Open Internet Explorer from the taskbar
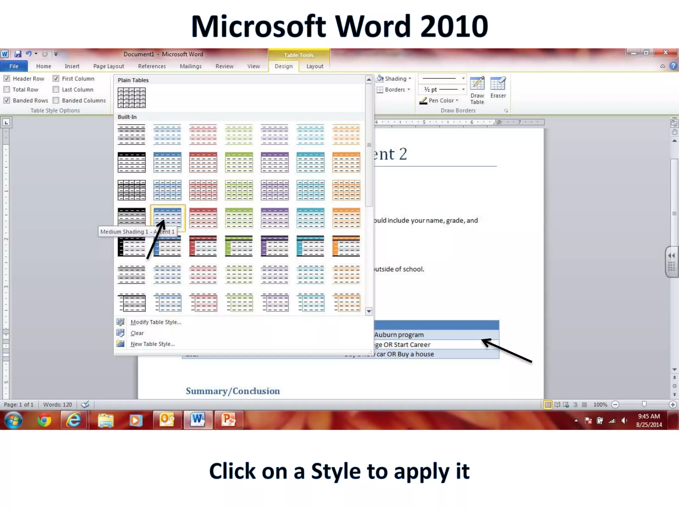The image size is (679, 509). coord(74,420)
